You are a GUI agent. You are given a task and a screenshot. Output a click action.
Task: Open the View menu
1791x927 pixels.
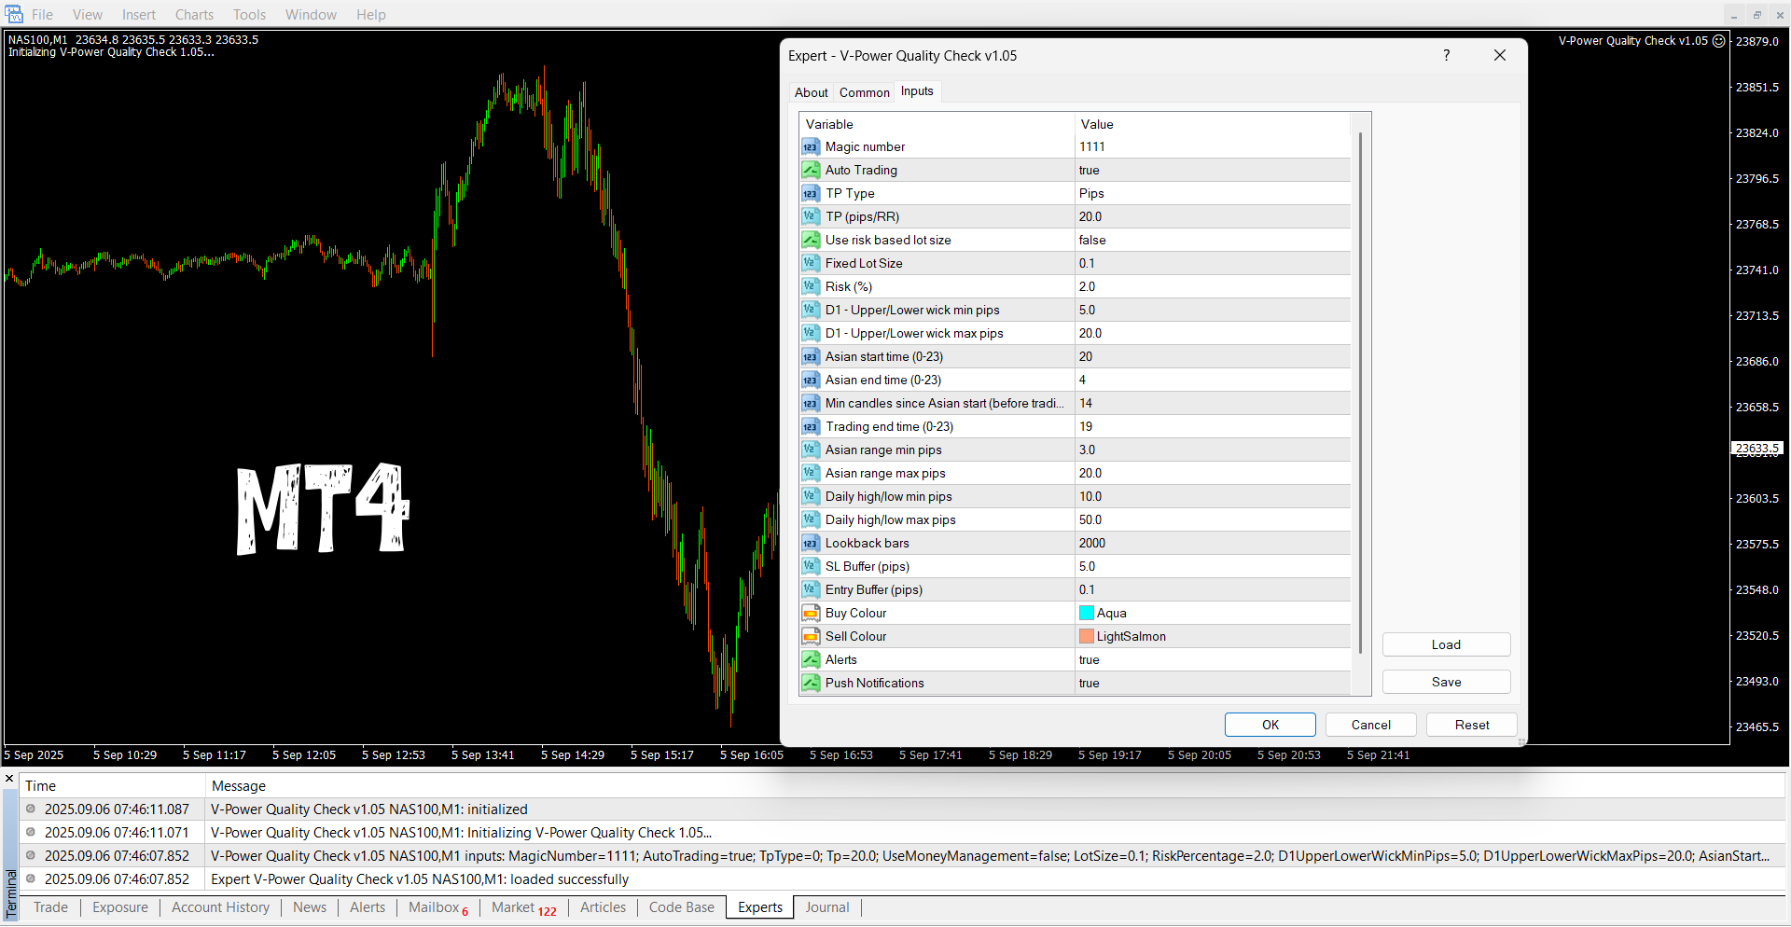(x=88, y=15)
